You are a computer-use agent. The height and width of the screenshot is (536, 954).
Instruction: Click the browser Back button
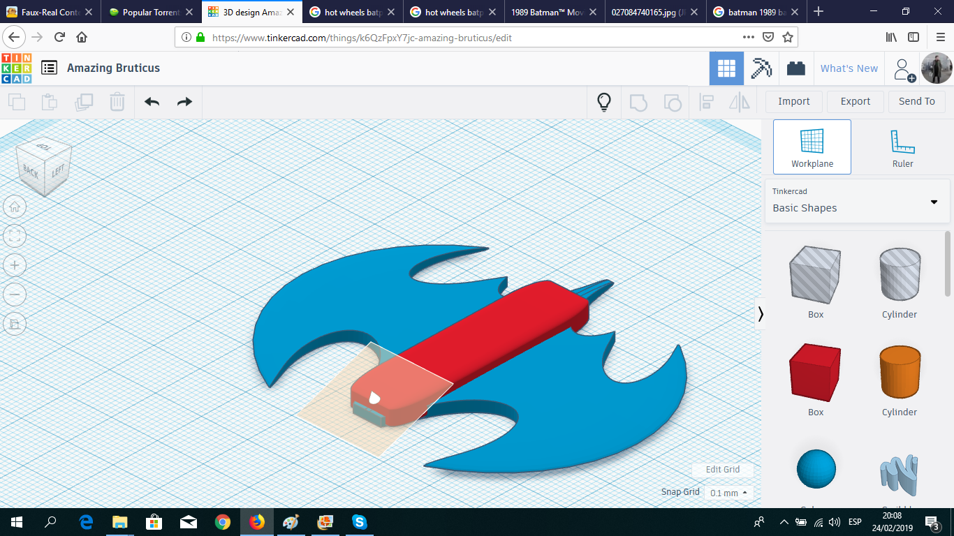point(15,38)
